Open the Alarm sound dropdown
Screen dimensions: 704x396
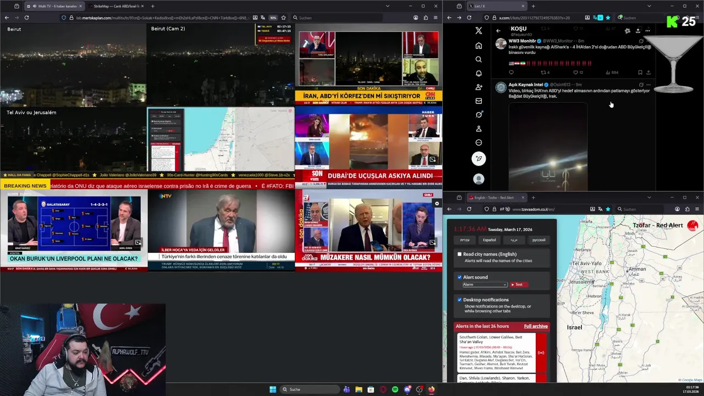(485, 284)
